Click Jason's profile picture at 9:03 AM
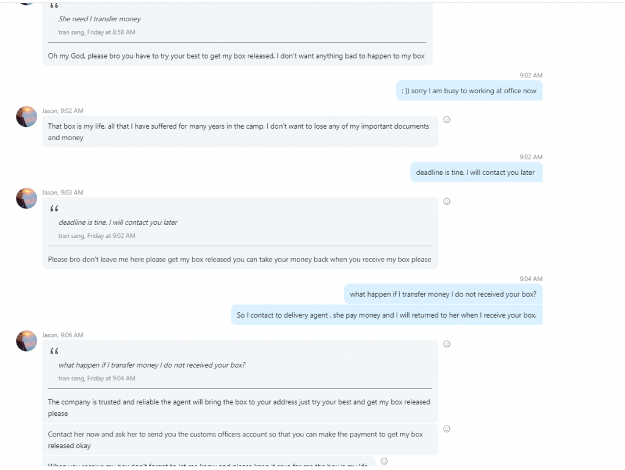This screenshot has width=625, height=470. 26,198
